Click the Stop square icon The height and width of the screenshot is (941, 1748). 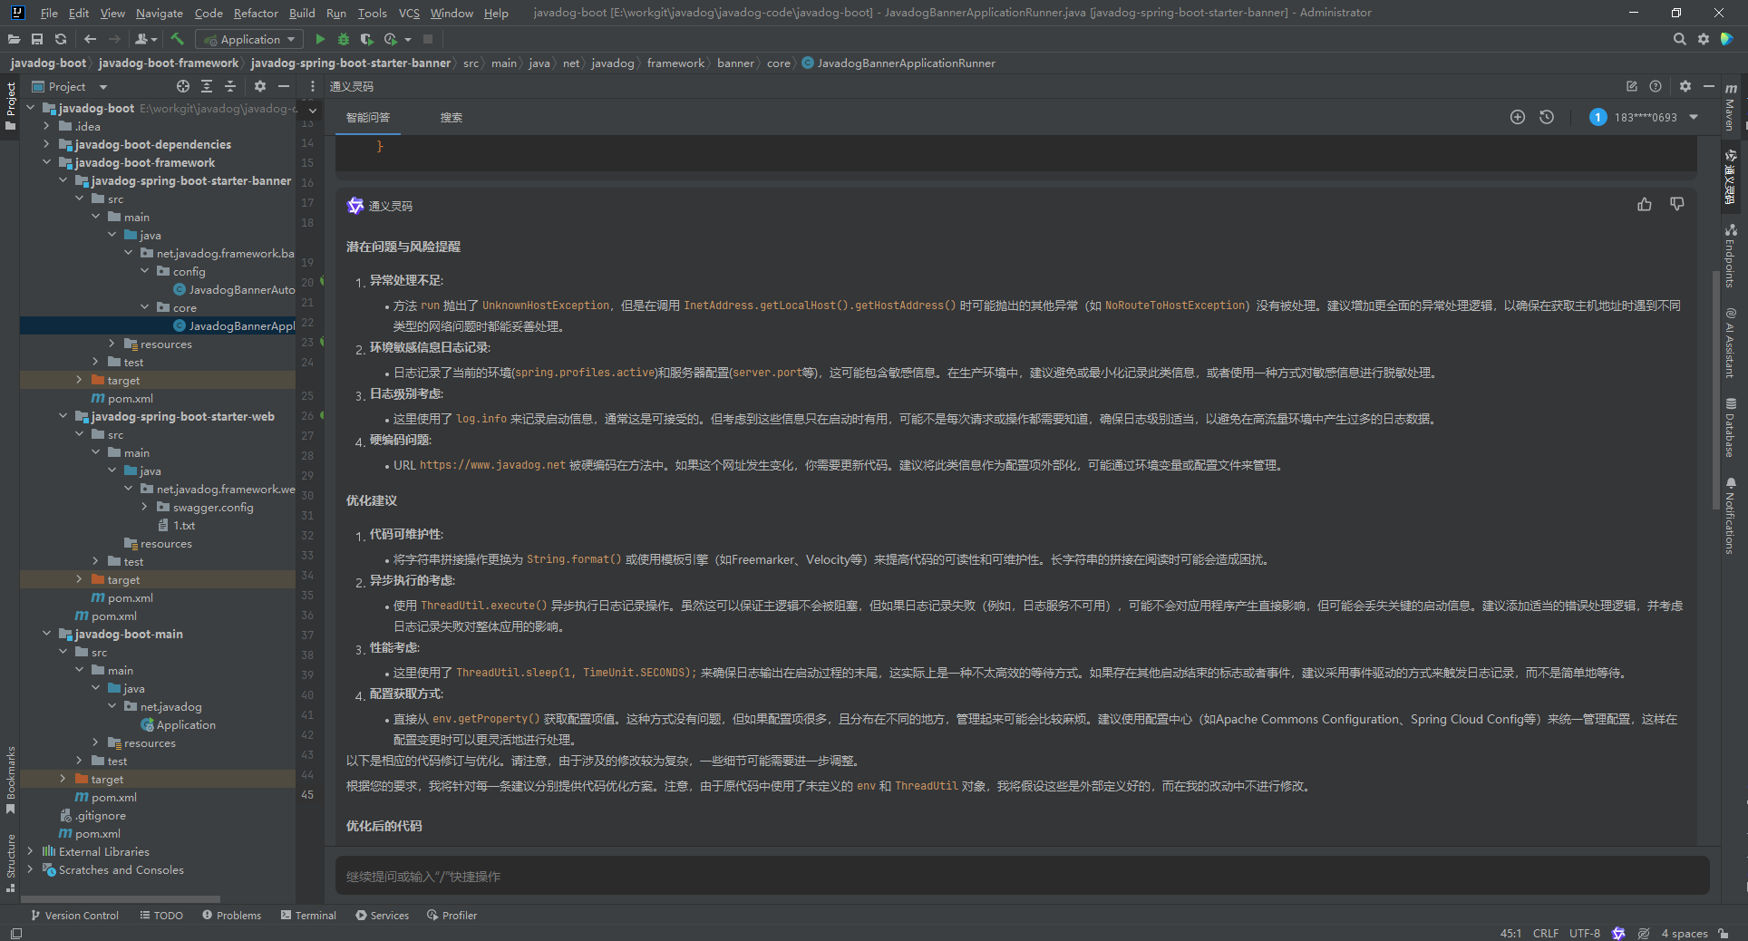[428, 39]
